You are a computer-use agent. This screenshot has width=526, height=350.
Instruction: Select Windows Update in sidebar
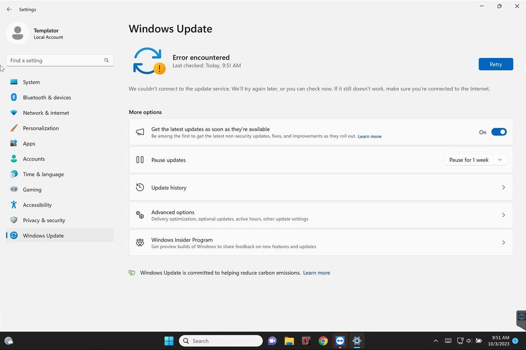tap(59, 236)
